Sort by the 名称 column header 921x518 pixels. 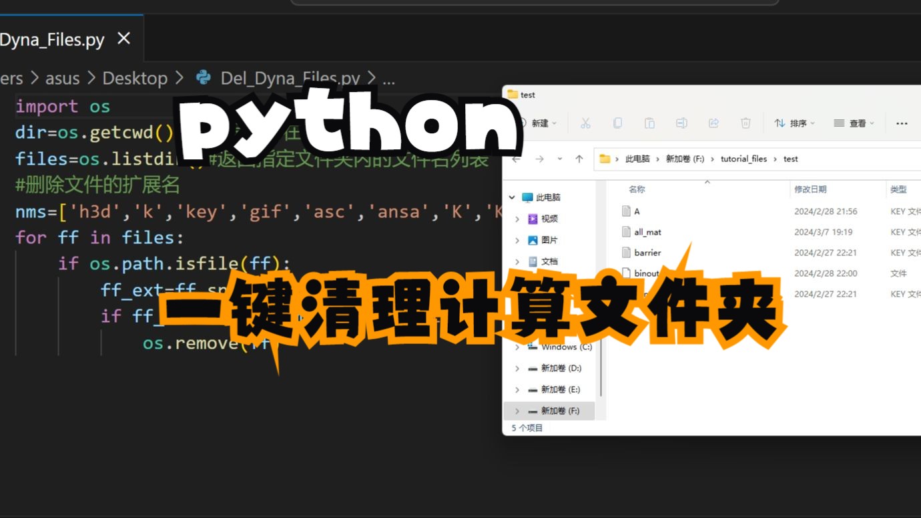(x=637, y=189)
